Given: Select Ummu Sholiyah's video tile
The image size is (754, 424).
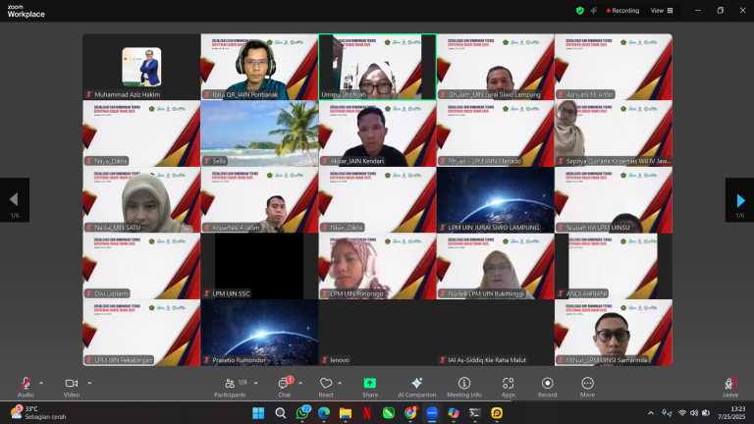Looking at the screenshot, I should (377, 67).
